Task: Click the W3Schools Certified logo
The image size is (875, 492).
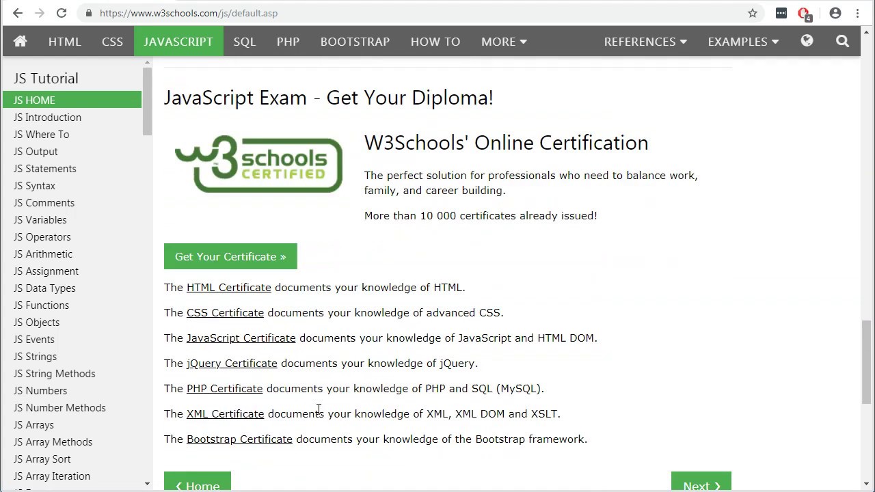Action: tap(258, 164)
